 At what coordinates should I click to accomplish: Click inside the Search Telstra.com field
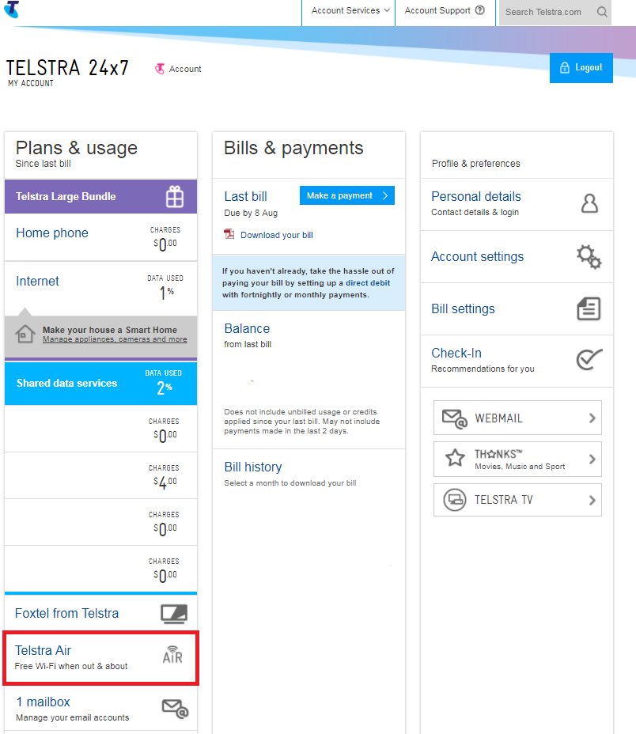[546, 13]
